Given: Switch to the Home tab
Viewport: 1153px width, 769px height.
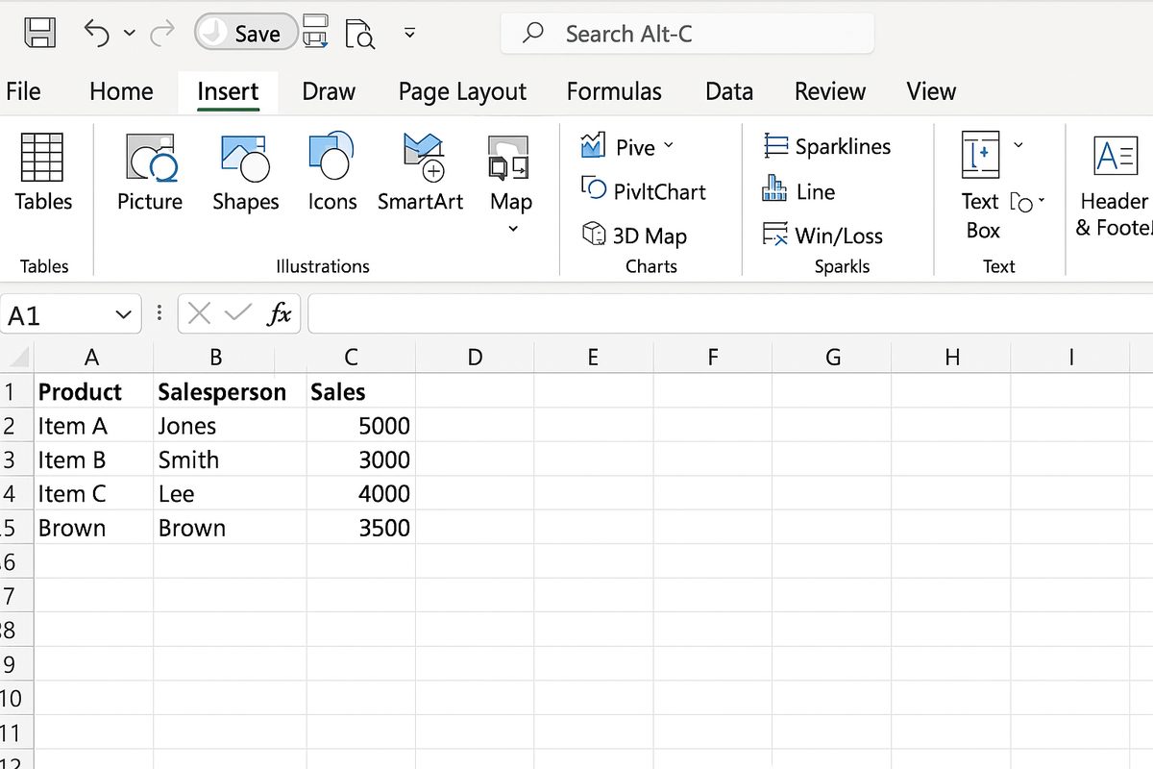Looking at the screenshot, I should (121, 91).
